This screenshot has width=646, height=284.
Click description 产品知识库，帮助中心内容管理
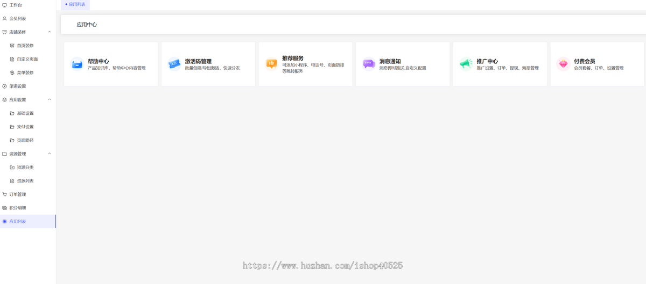coord(117,68)
